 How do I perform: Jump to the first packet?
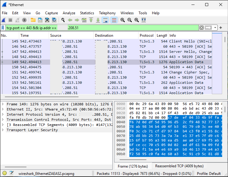pos(91,20)
